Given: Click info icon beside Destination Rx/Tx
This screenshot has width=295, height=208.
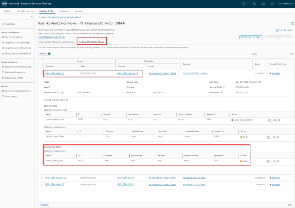Looking at the screenshot, I should tap(63, 92).
